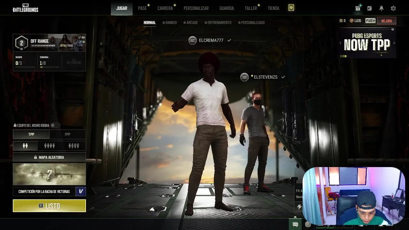
Task: Select the locked ARCADE mode
Action: tap(191, 23)
